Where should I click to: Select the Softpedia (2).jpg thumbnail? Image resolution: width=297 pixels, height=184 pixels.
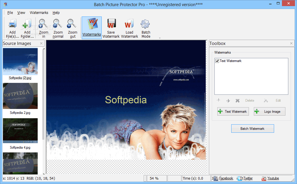[x=20, y=61]
